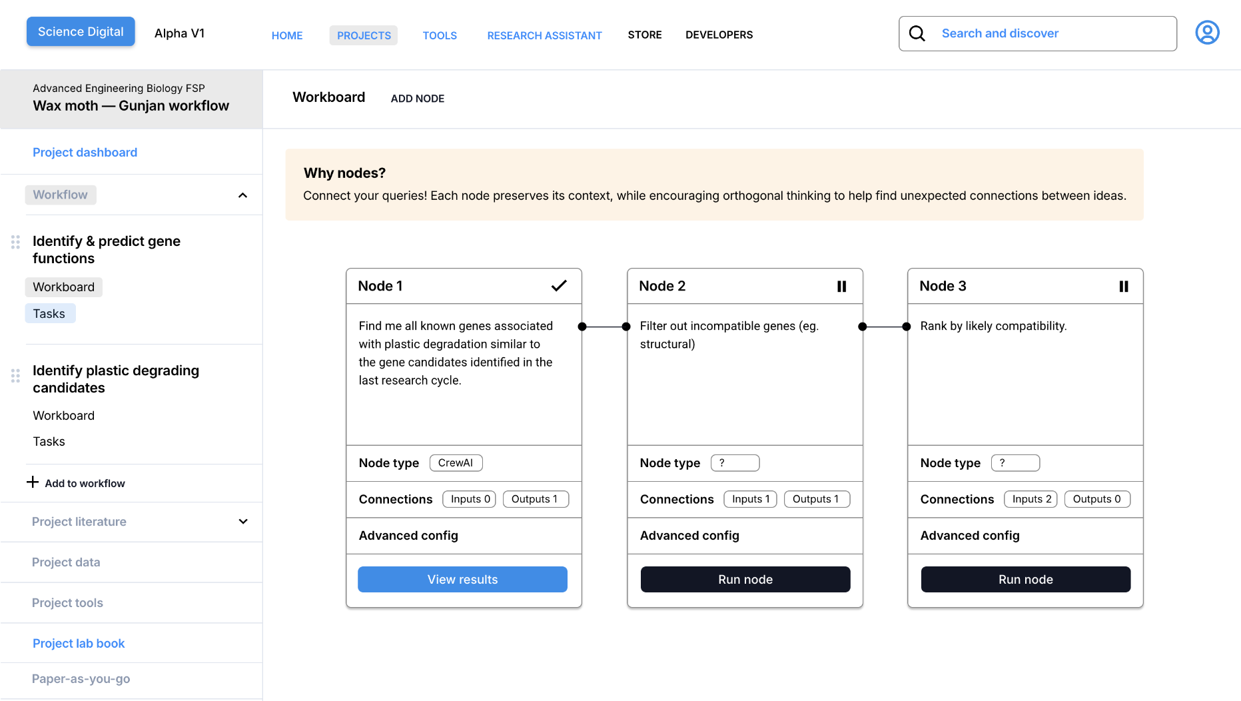Collapse the Workflow section chevron
This screenshot has width=1241, height=701.
click(x=242, y=195)
